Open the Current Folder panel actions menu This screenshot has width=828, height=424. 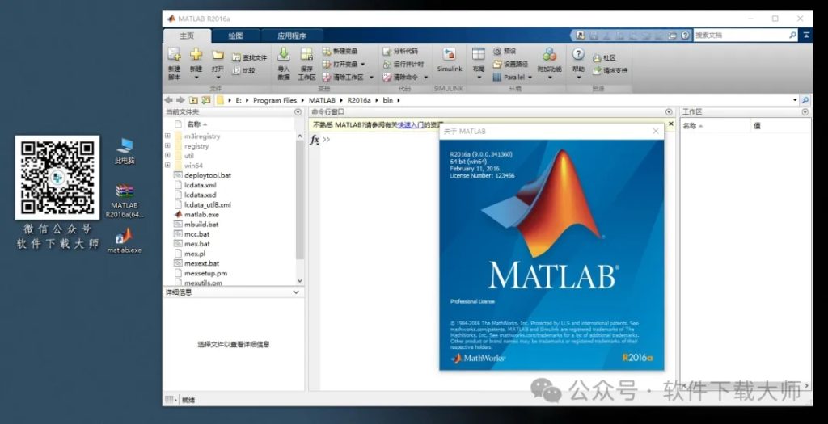[x=298, y=111]
